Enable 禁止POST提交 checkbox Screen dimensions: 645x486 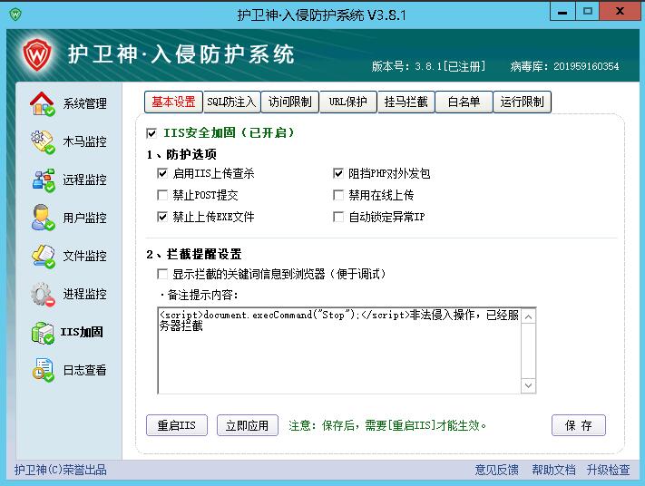pos(162,195)
